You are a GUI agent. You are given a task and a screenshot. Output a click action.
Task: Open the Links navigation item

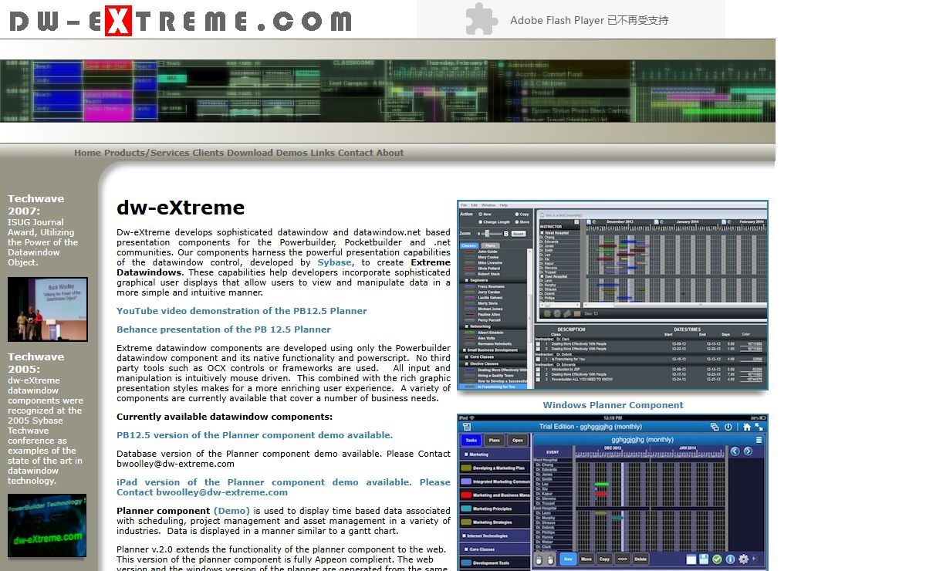click(x=323, y=153)
